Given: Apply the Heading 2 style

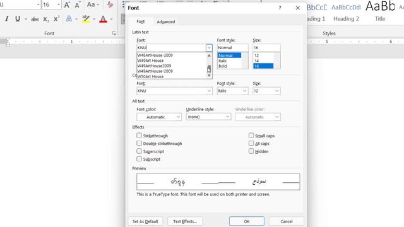Looking at the screenshot, I should (x=346, y=13).
